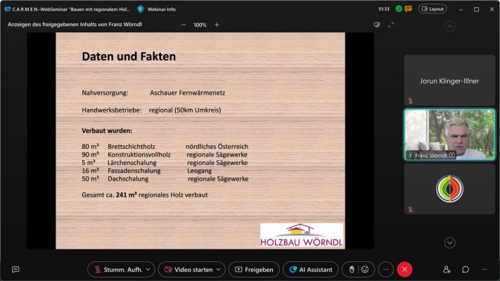
Task: Expand video options arrow
Action: coord(219,270)
